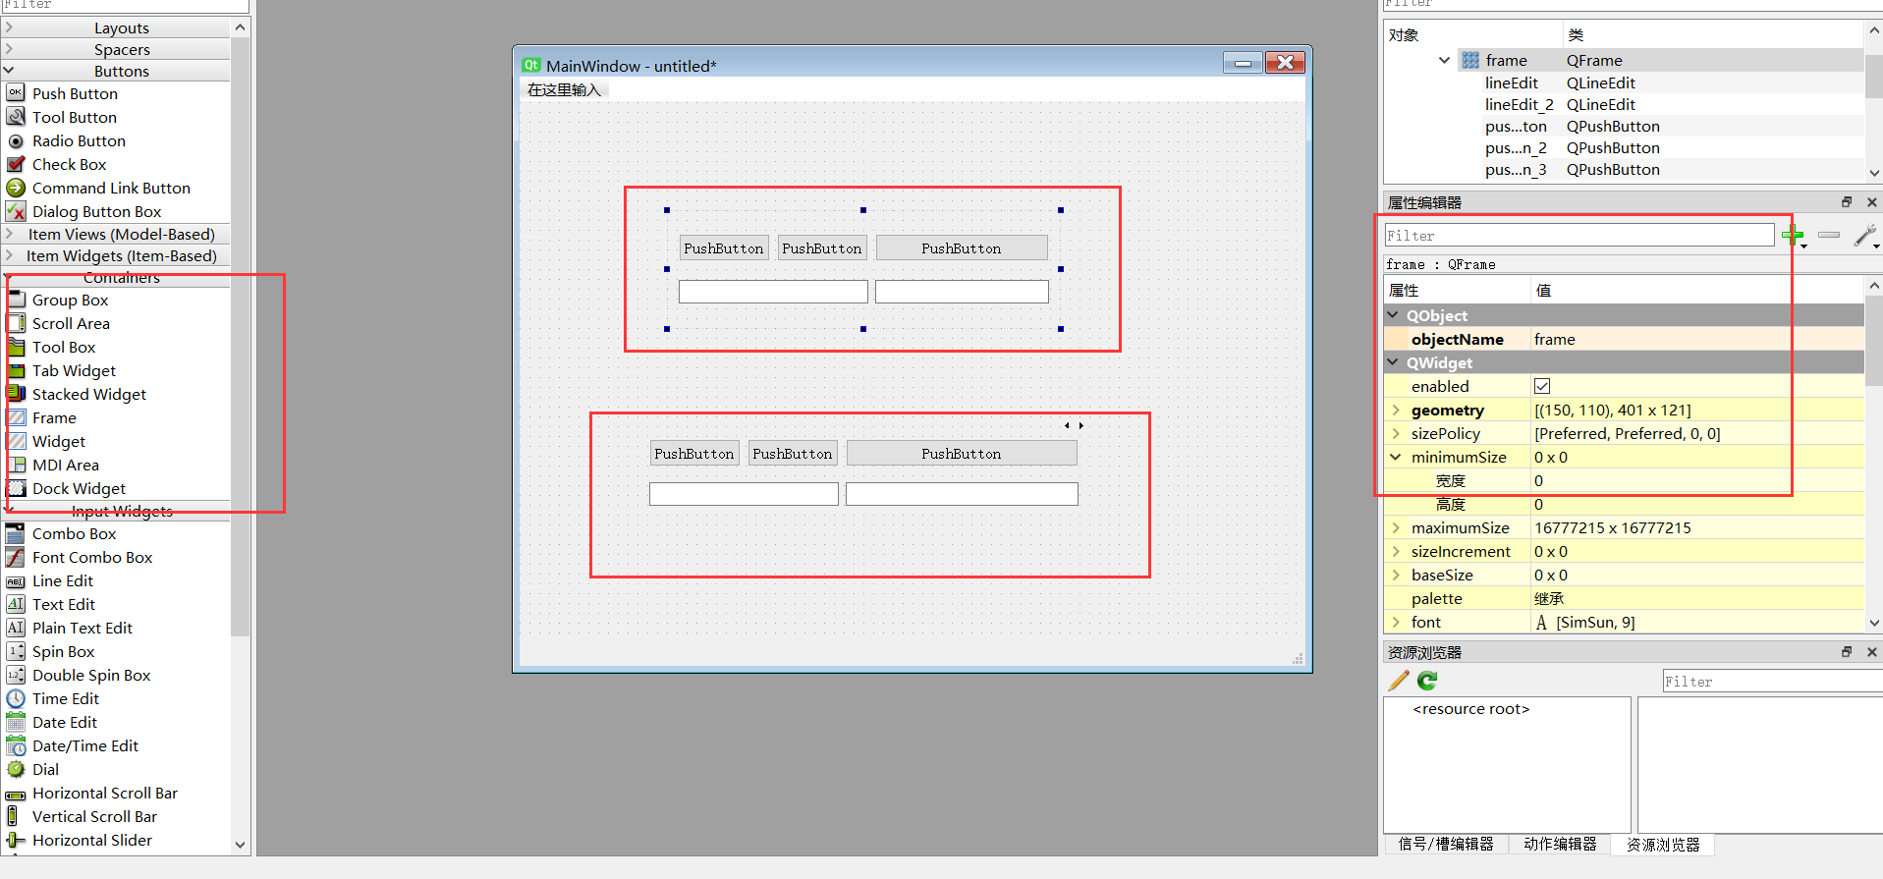Image resolution: width=1883 pixels, height=879 pixels.
Task: Expand the sizePolicy property row
Action: tap(1396, 433)
